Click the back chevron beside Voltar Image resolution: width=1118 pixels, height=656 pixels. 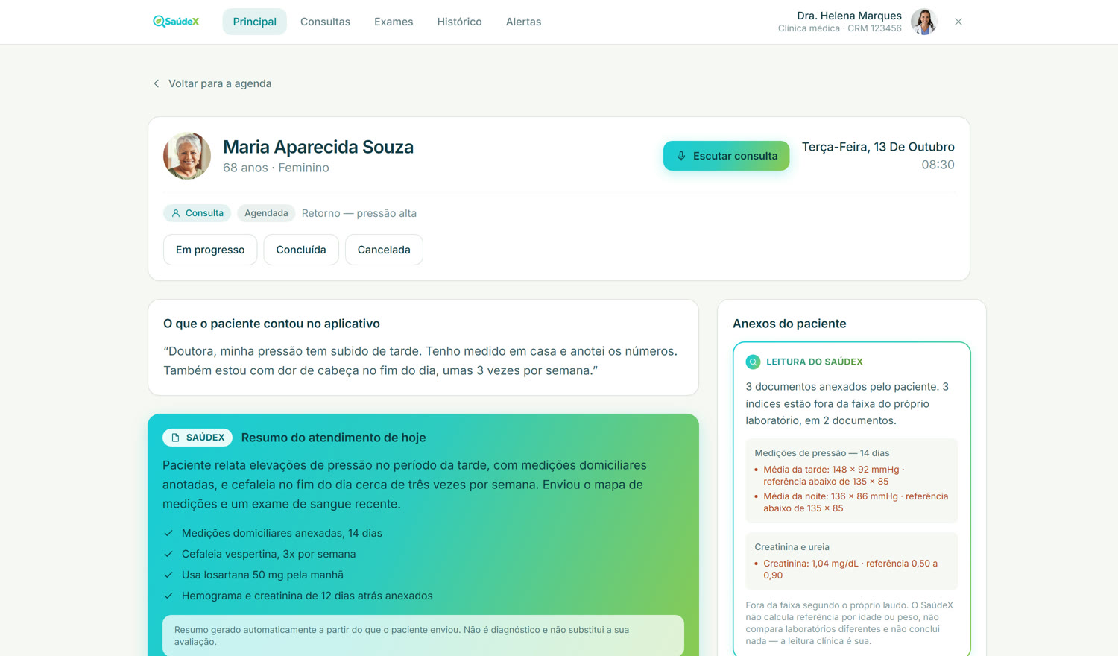(x=156, y=83)
